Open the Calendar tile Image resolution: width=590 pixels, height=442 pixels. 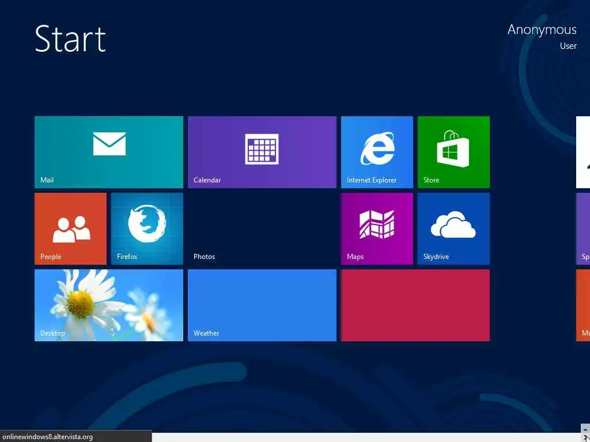pos(262,152)
